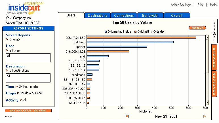Select the Advanced vertical side tab
219x123 pixels.
tap(214, 84)
